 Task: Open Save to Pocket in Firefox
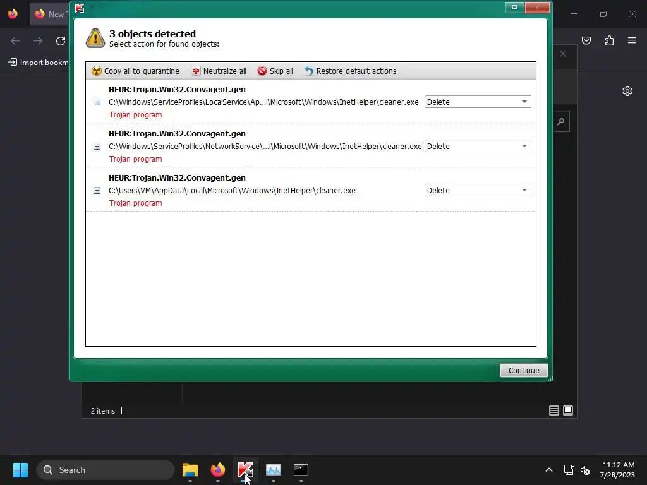[x=586, y=40]
